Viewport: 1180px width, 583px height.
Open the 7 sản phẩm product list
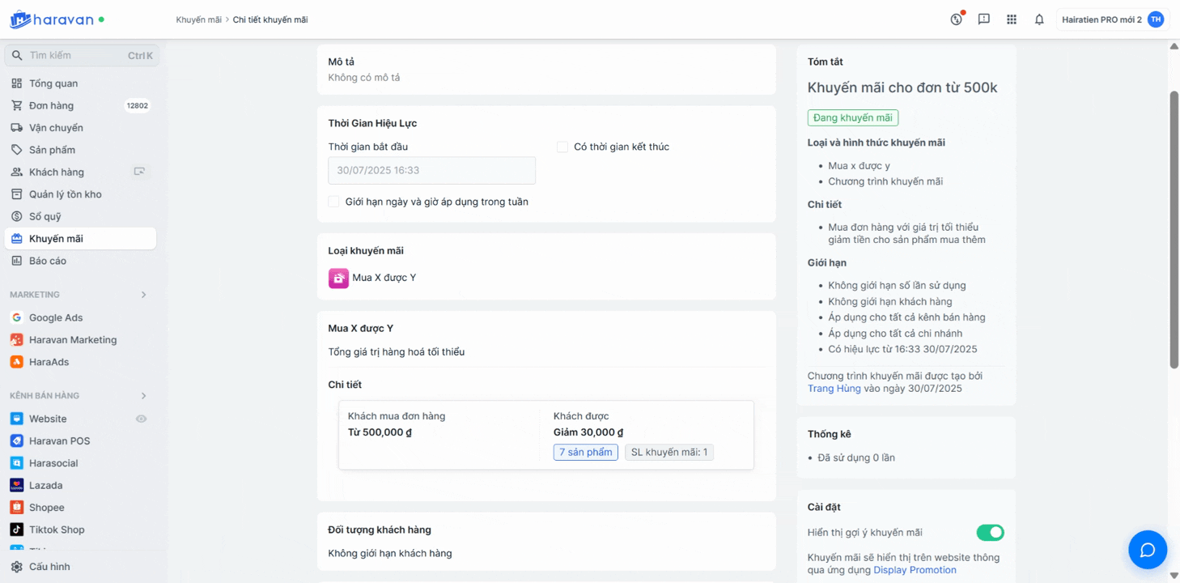pos(585,452)
